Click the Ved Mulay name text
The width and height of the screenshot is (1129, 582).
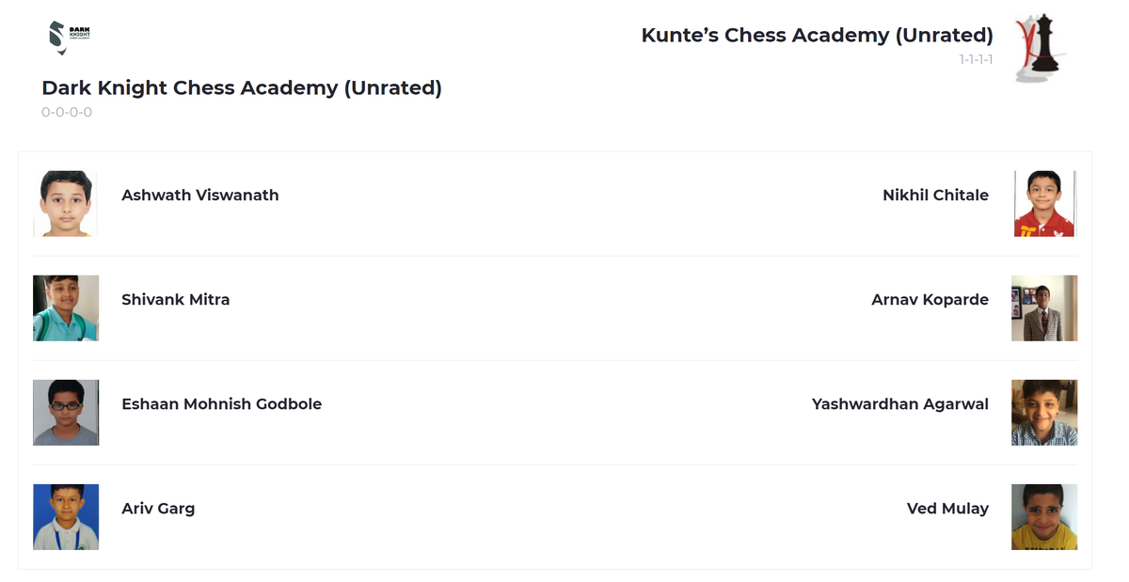947,509
